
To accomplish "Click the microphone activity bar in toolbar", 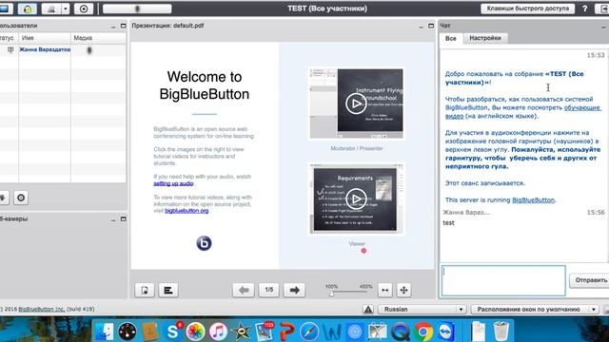I will (x=137, y=9).
